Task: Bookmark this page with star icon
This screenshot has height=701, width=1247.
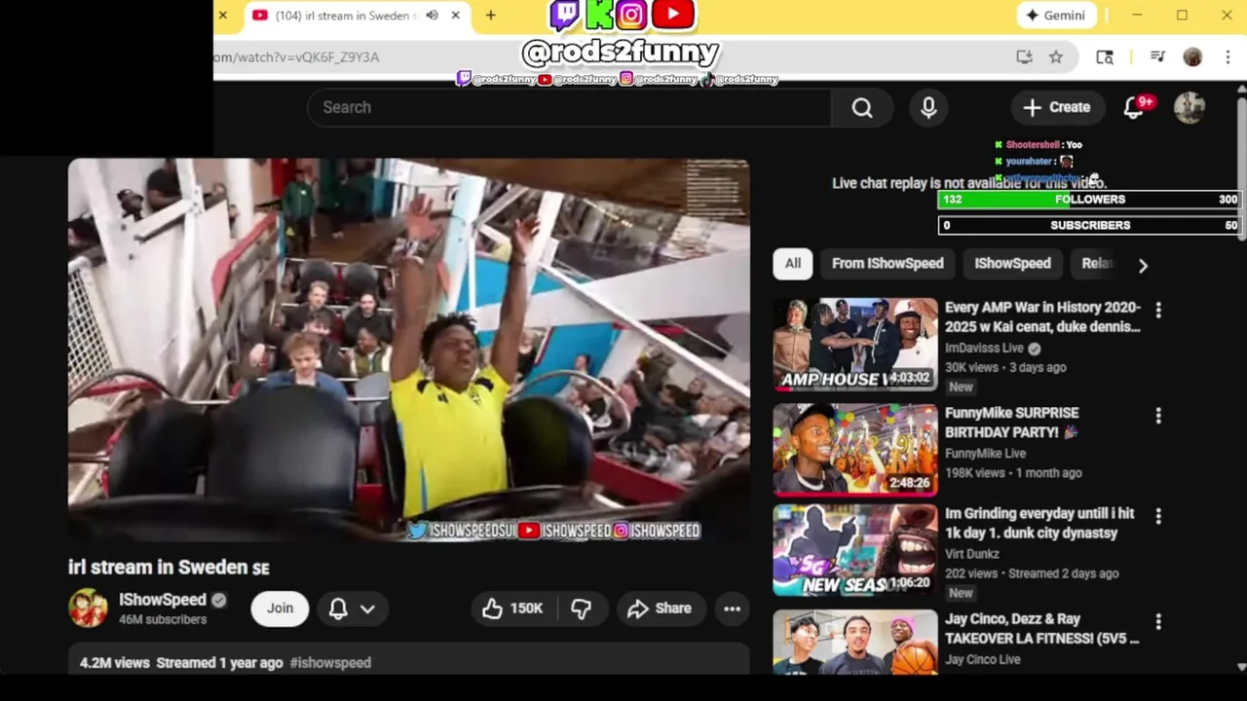Action: click(x=1056, y=56)
